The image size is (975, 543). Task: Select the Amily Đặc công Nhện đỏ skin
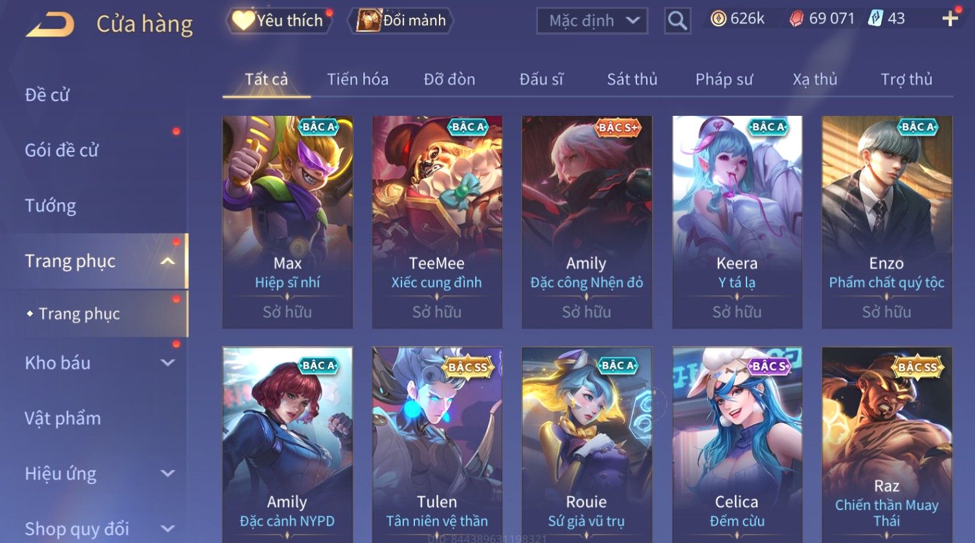point(587,222)
